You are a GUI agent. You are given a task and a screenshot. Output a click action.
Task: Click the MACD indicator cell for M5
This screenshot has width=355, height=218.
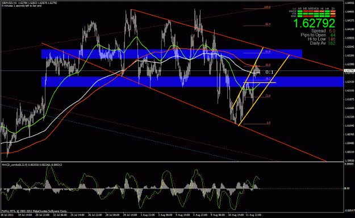[x=306, y=11]
